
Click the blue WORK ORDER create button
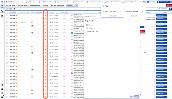tap(163, 2)
